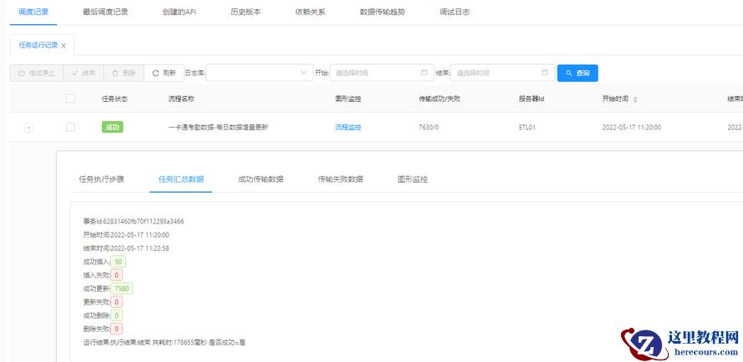
Task: Open the 日志库 dropdown
Action: (x=259, y=73)
